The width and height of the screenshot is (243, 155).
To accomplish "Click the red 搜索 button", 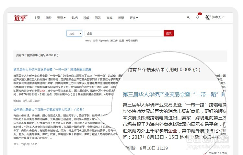I will click(x=169, y=33).
